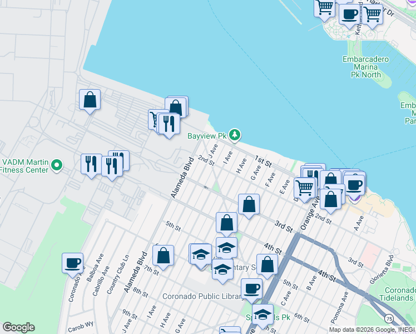Select the grocery cart marker left of the top-edge coffee cup marker

coord(324,9)
